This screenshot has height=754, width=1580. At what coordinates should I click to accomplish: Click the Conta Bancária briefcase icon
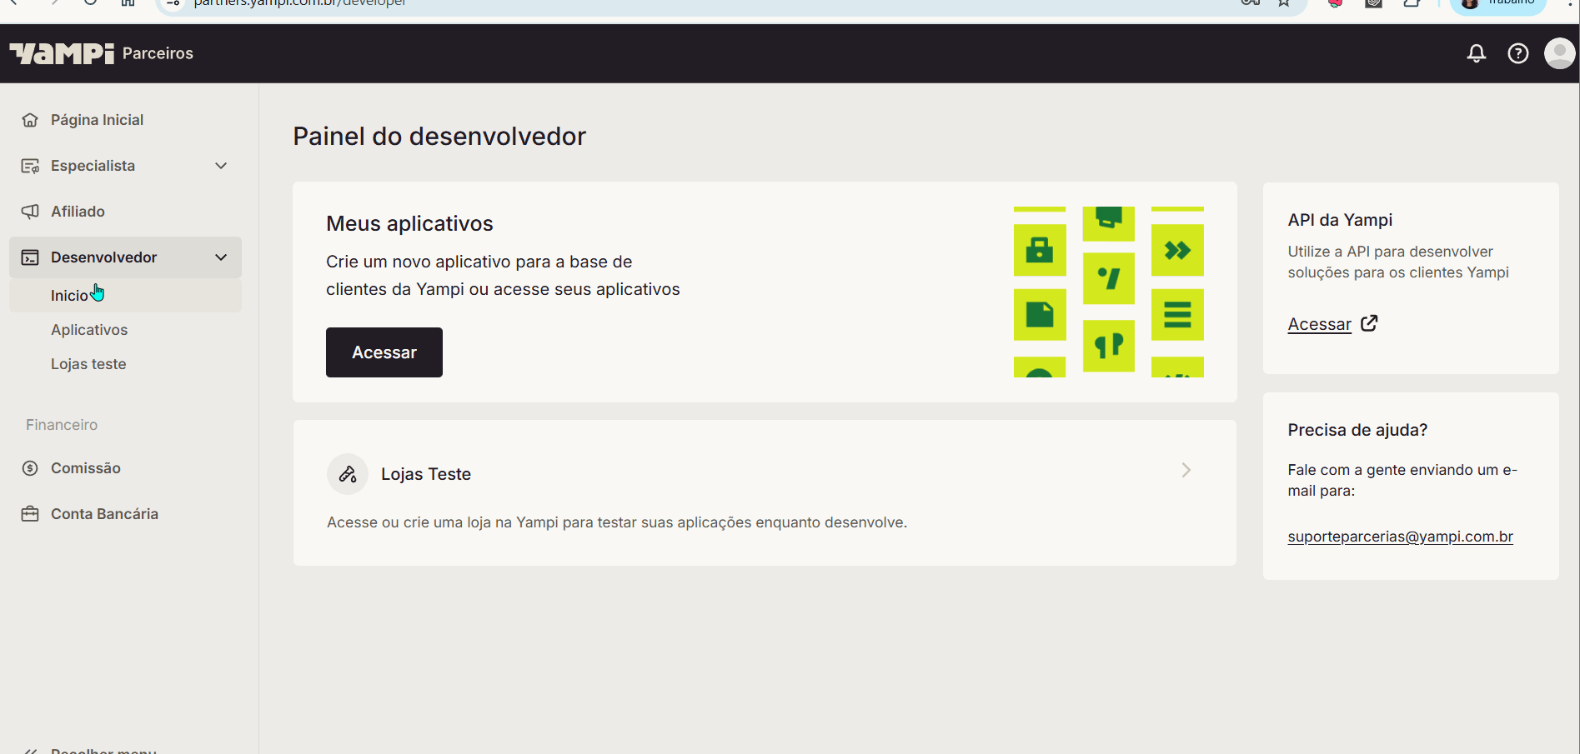click(x=30, y=514)
